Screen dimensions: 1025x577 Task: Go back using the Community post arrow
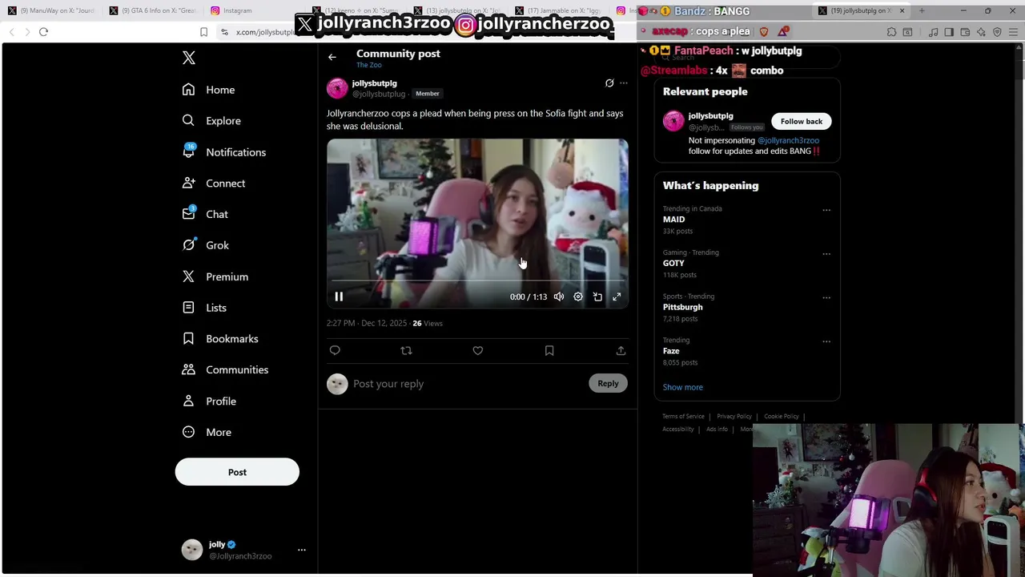tap(332, 57)
